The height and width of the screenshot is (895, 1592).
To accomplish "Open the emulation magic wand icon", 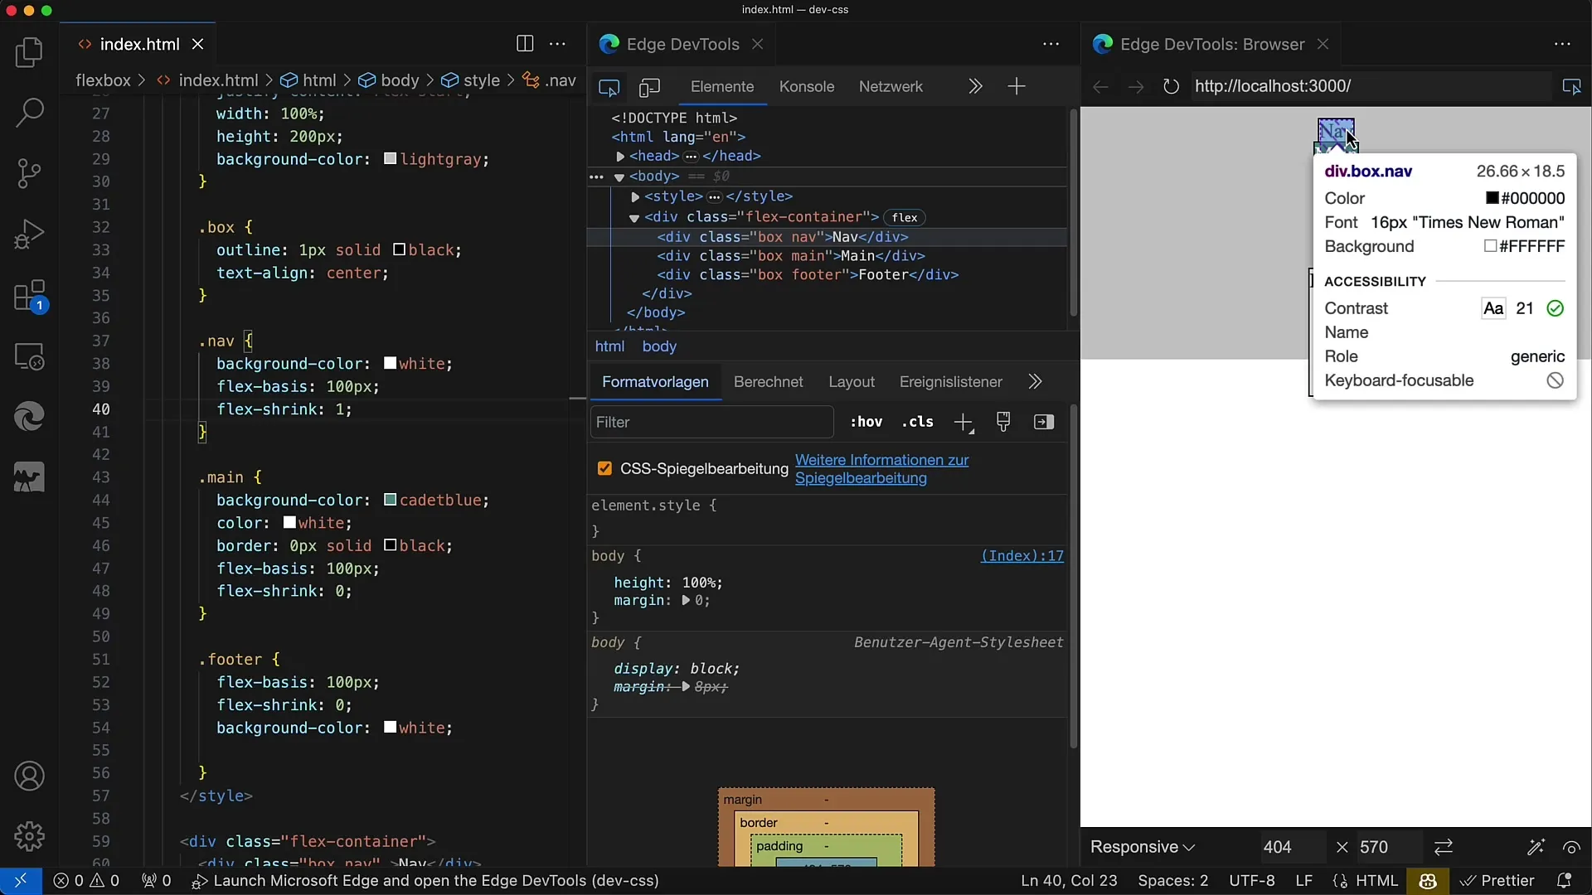I will tap(1536, 847).
